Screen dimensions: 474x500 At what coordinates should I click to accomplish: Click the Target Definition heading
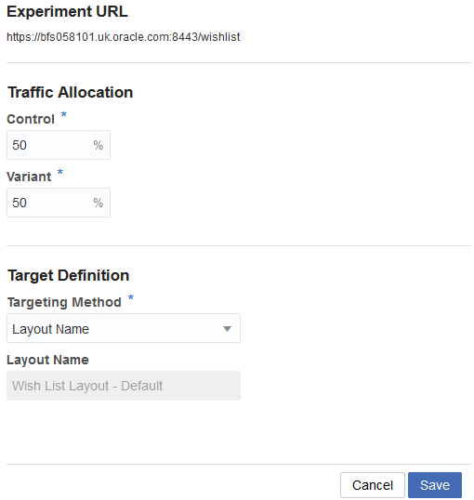point(68,275)
